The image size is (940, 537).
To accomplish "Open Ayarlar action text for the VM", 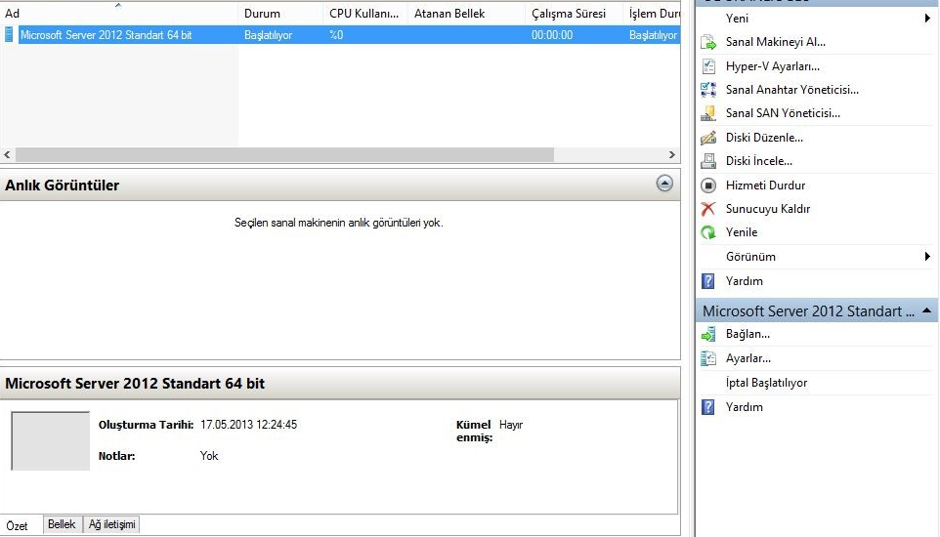I will [x=748, y=358].
